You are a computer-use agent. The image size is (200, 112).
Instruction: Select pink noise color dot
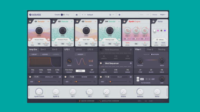pyautogui.click(x=158, y=31)
